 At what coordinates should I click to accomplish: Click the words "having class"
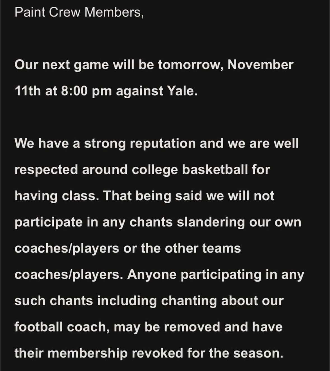pyautogui.click(x=57, y=196)
